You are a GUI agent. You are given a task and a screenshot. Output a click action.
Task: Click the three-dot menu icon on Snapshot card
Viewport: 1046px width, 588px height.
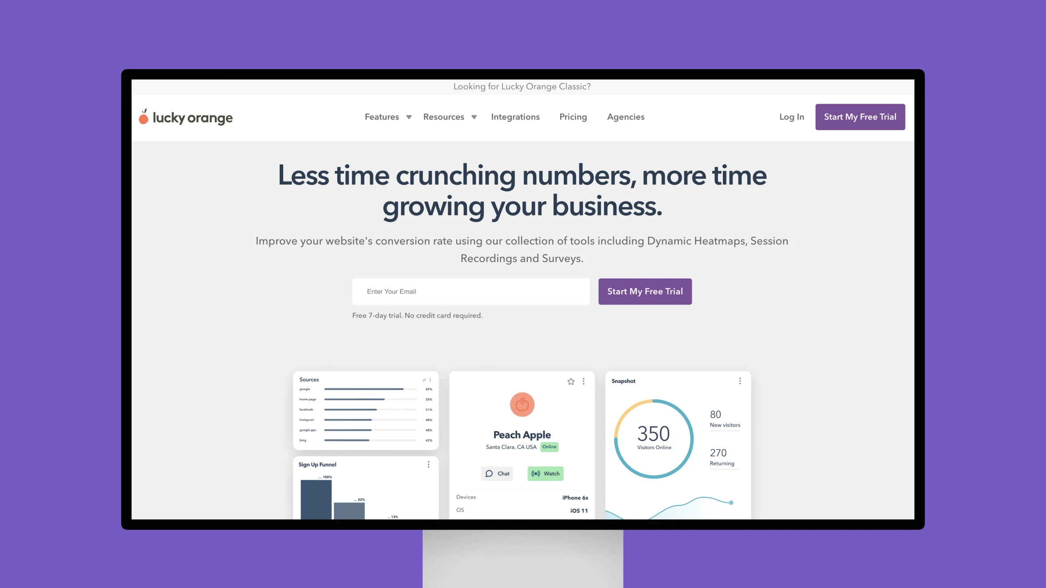(740, 380)
